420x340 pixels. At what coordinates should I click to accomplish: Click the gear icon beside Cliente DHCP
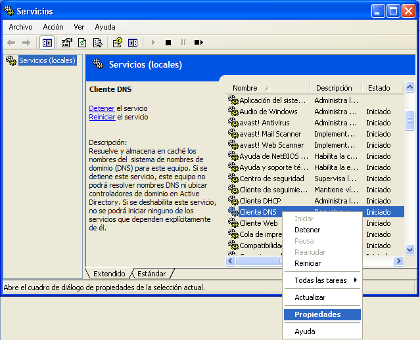pos(233,200)
